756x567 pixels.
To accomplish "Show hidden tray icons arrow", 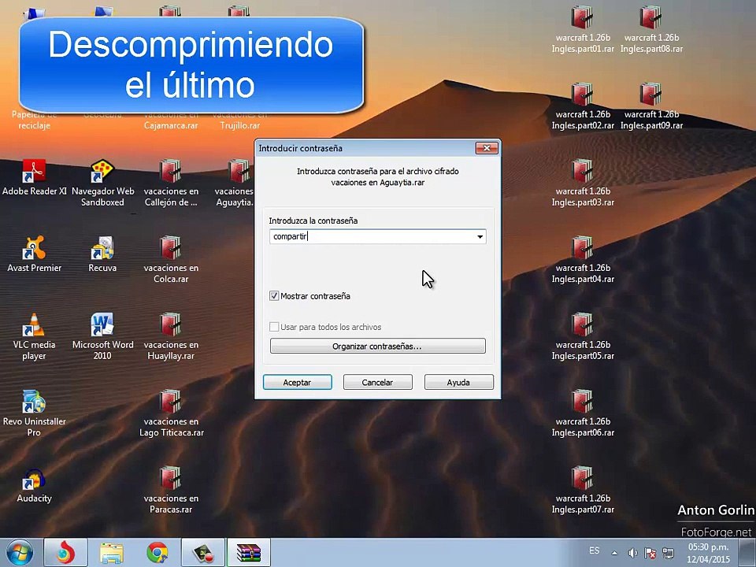I will tap(614, 553).
